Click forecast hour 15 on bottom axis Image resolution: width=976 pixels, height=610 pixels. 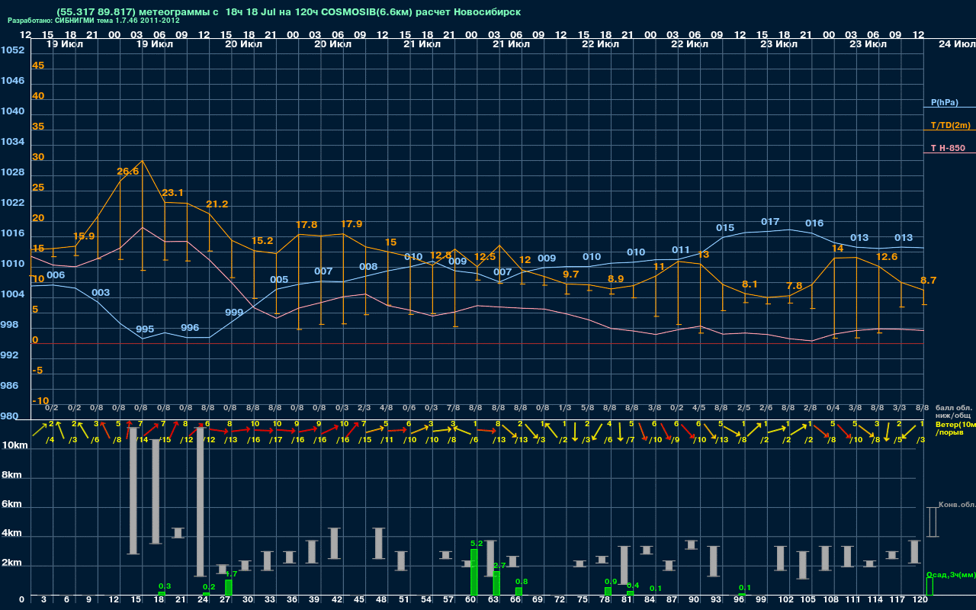(136, 601)
